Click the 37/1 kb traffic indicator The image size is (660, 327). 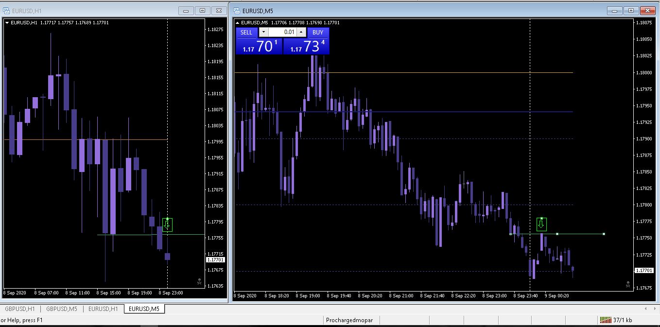(622, 320)
